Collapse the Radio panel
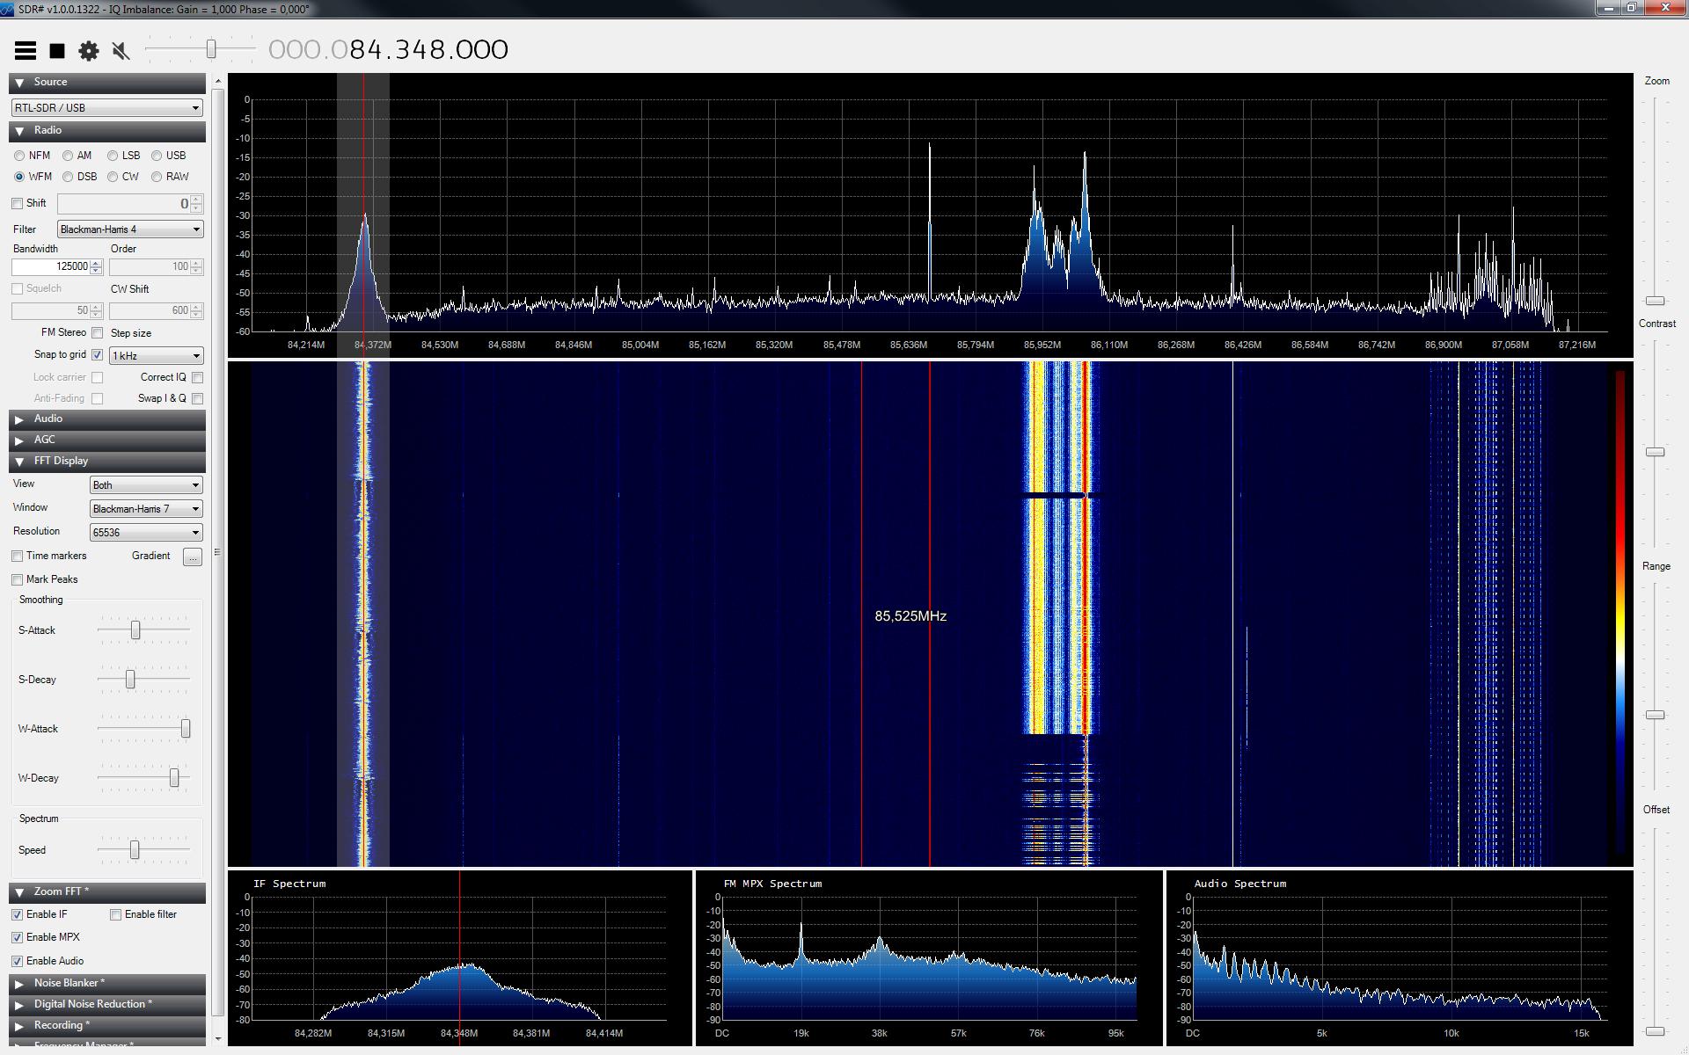This screenshot has height=1055, width=1689. click(x=107, y=130)
